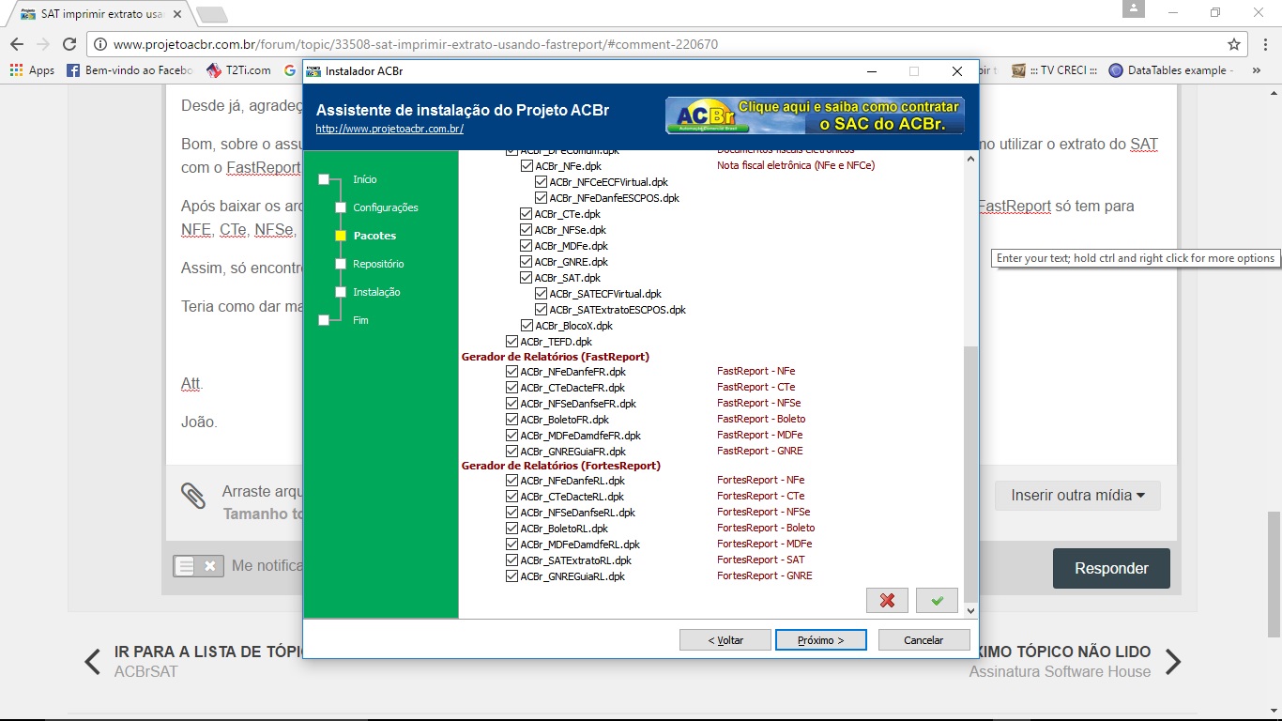Click the Instalador ACBr title bar icon
The height and width of the screenshot is (721, 1282).
tap(314, 70)
